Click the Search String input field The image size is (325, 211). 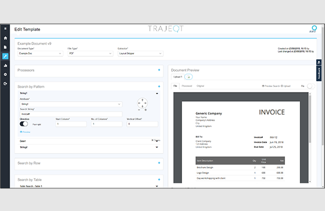(71, 114)
